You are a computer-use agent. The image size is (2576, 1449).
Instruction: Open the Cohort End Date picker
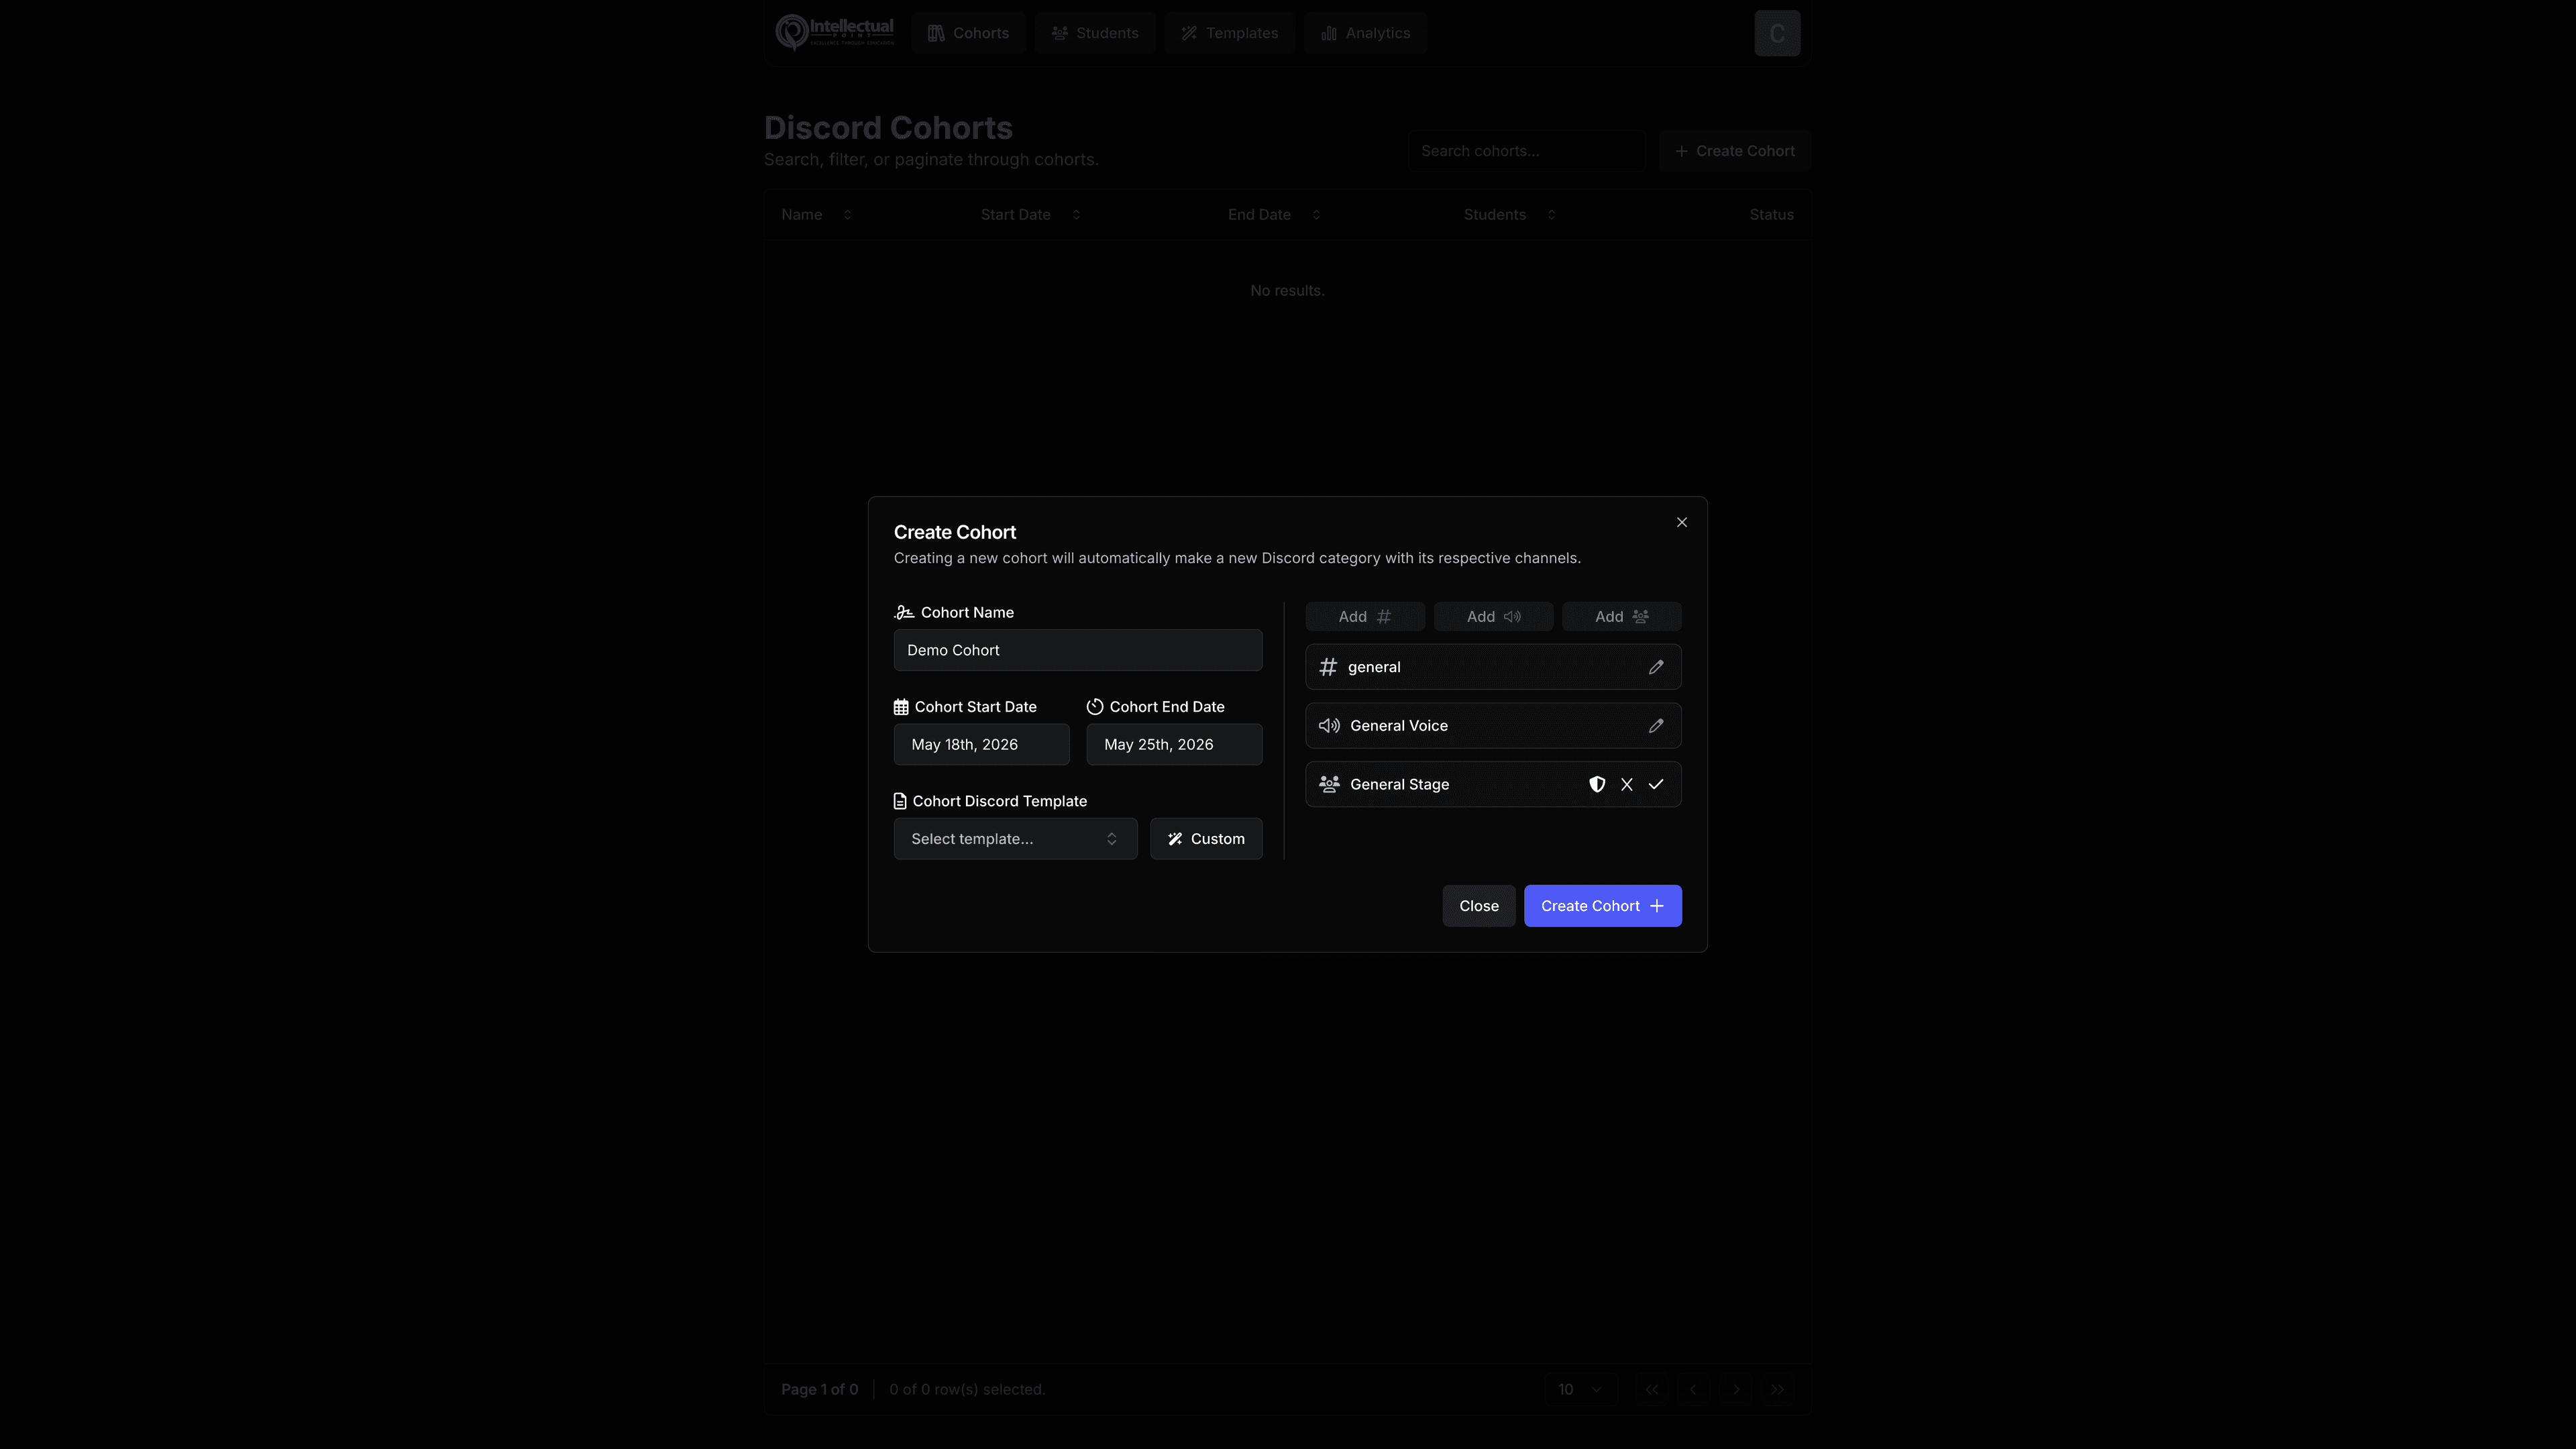1174,745
